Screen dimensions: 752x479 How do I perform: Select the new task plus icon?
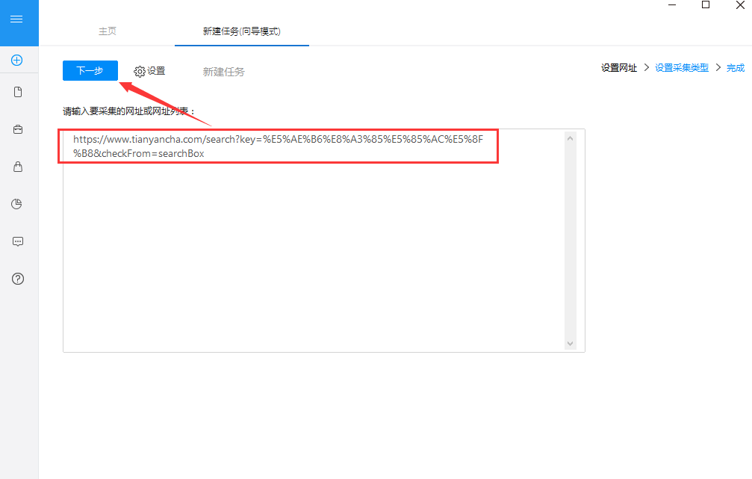[x=17, y=60]
